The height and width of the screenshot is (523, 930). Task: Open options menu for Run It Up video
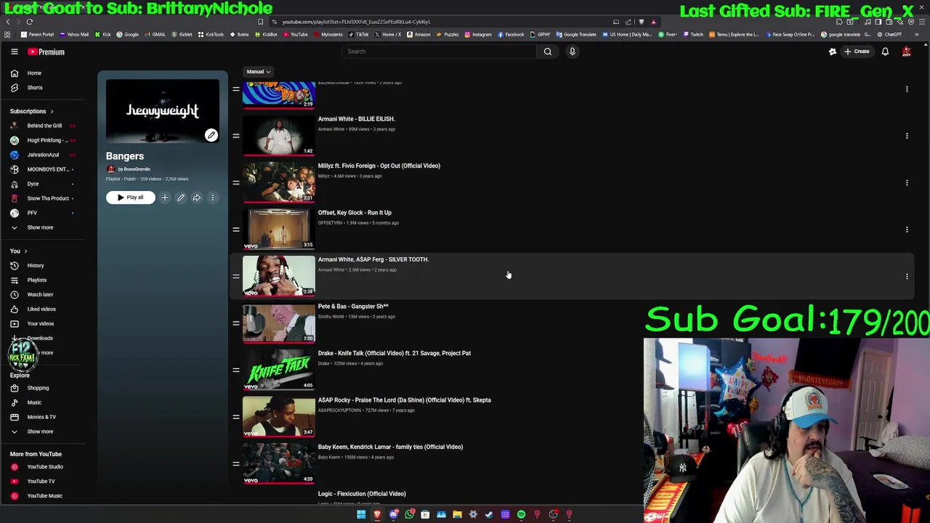(907, 230)
